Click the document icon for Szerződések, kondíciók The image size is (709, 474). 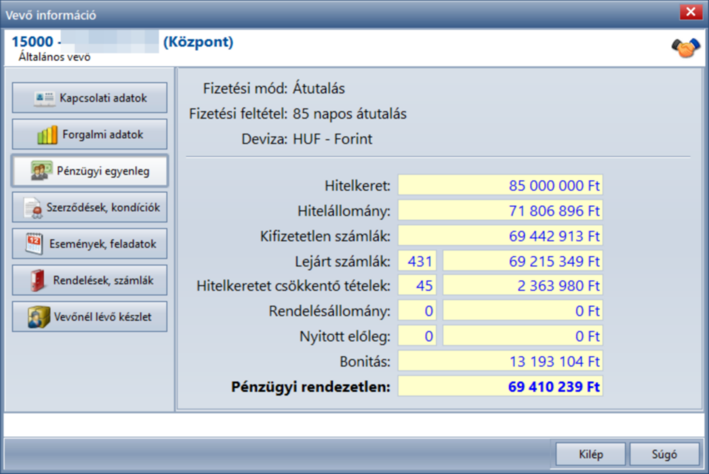pos(33,208)
